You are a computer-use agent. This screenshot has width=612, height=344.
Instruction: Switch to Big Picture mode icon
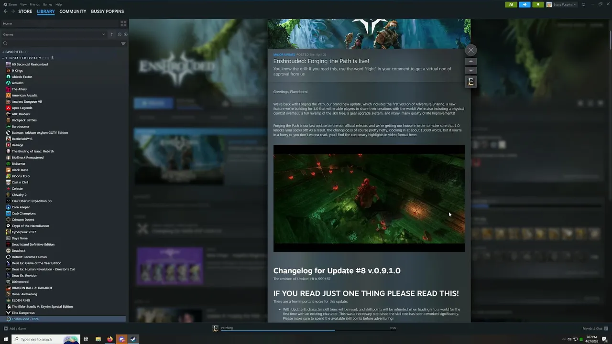point(583,4)
